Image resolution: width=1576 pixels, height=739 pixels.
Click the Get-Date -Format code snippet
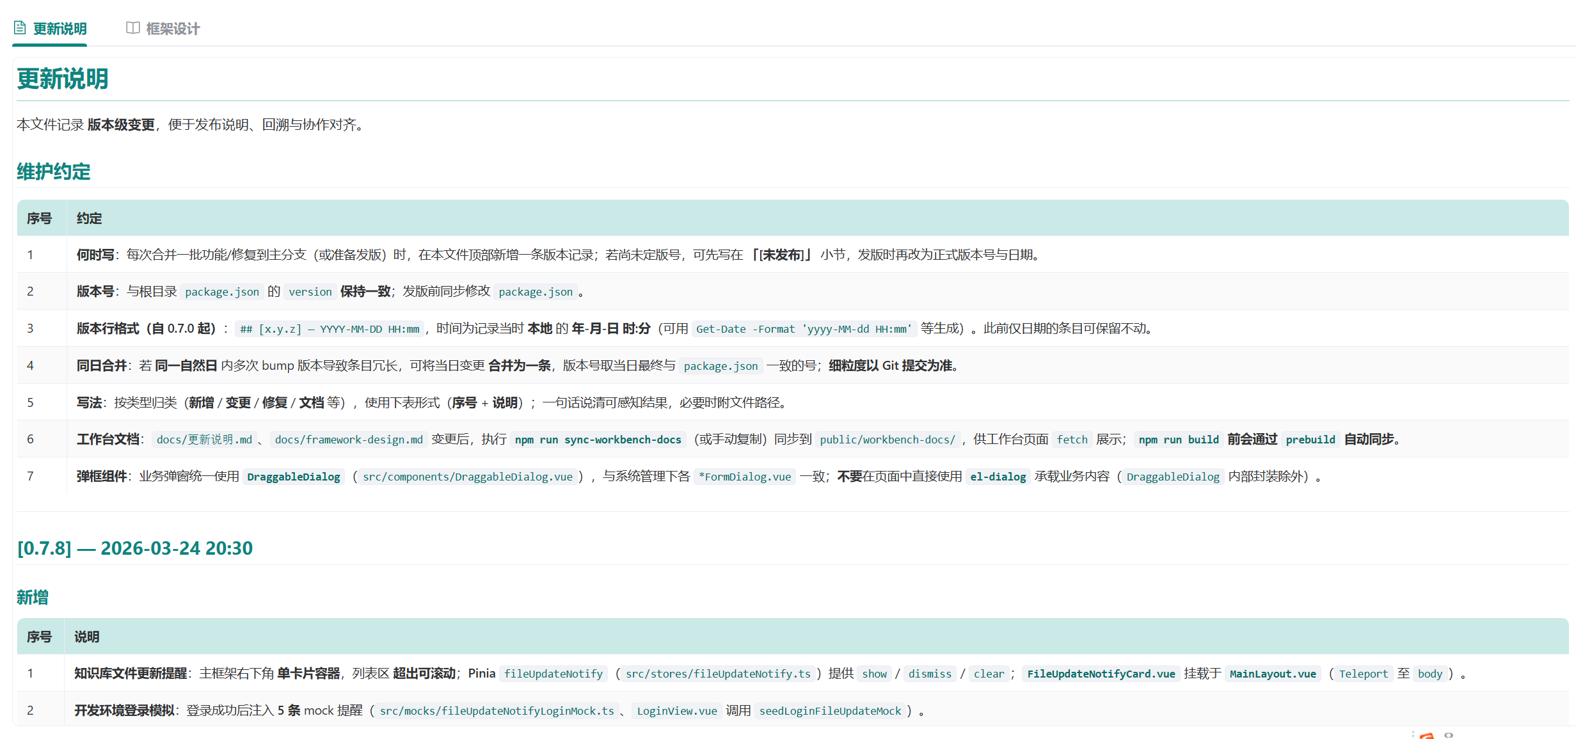(803, 329)
